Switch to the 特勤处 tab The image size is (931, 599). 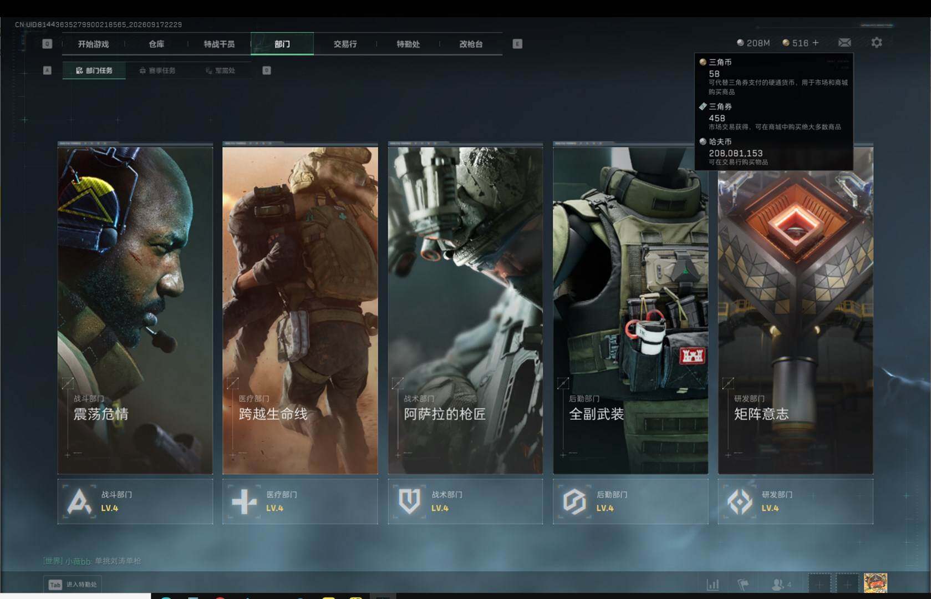[408, 44]
